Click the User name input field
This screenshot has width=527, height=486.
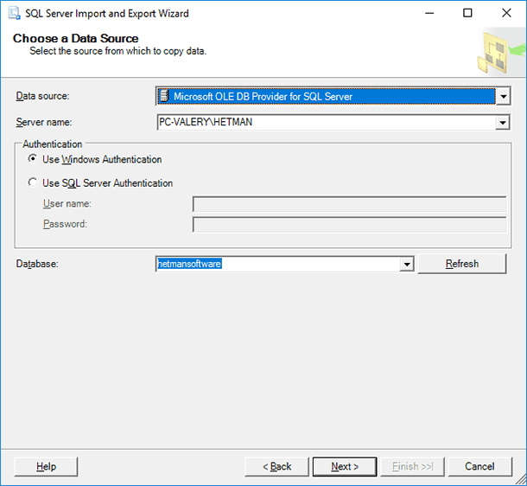pyautogui.click(x=350, y=204)
